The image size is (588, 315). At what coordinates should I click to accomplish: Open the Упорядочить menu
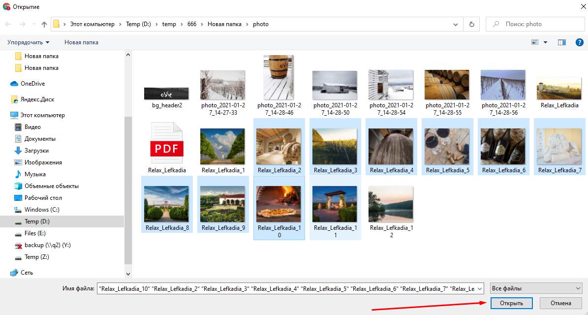28,42
